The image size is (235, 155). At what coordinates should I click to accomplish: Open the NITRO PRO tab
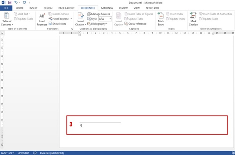coord(152,8)
